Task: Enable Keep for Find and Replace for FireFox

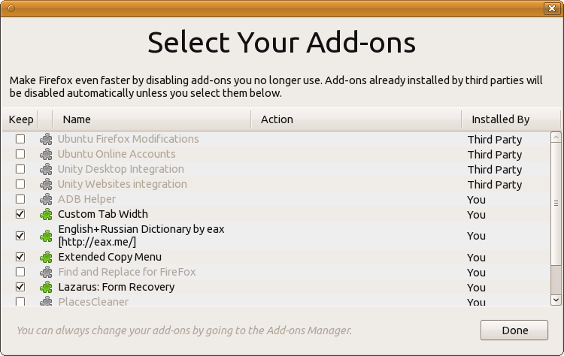Action: pos(20,272)
